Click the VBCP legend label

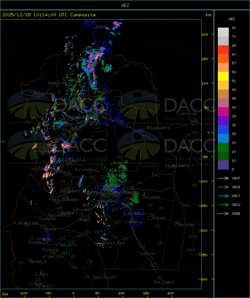[236, 178]
